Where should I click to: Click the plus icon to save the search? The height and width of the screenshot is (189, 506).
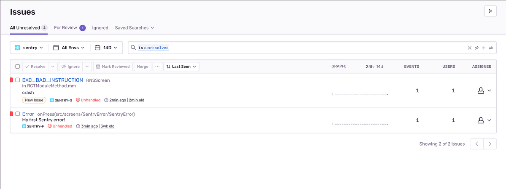point(484,48)
